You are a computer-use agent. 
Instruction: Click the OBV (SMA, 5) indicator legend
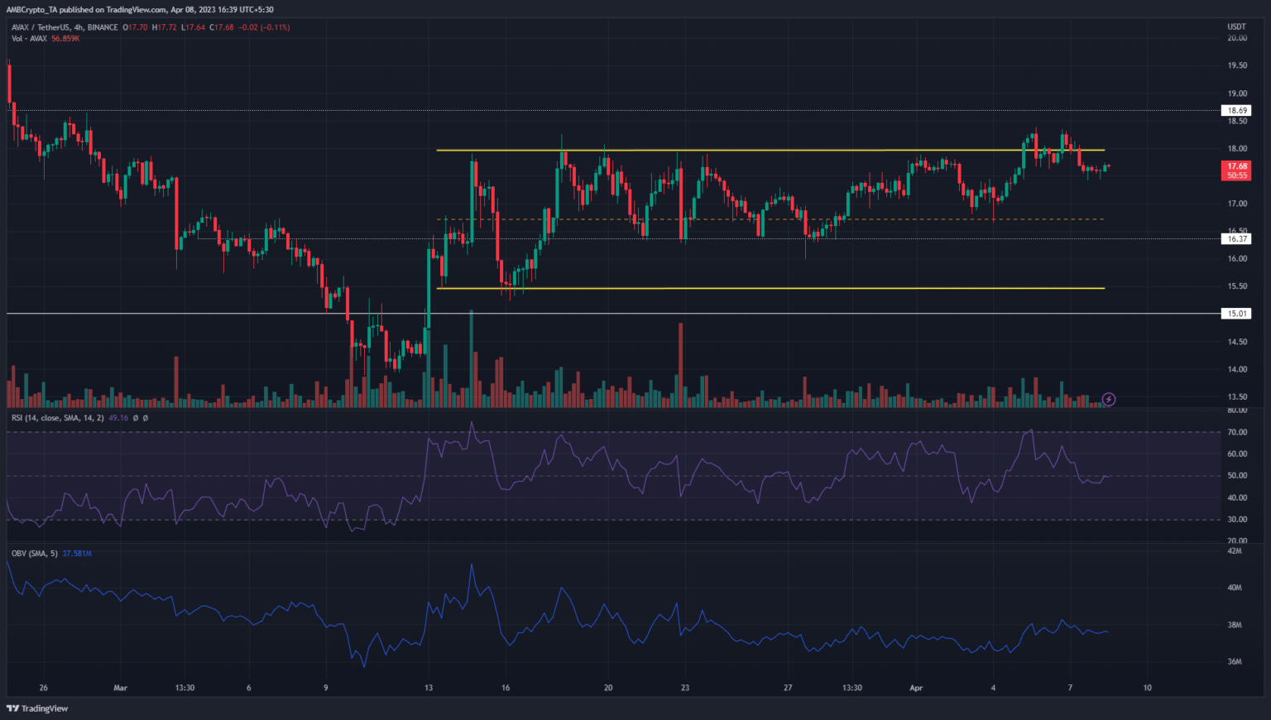click(34, 553)
